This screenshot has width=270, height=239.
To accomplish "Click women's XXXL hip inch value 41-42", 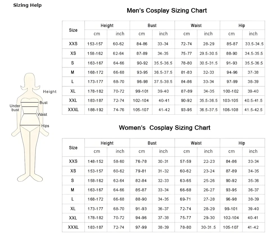I will tap(253, 227).
